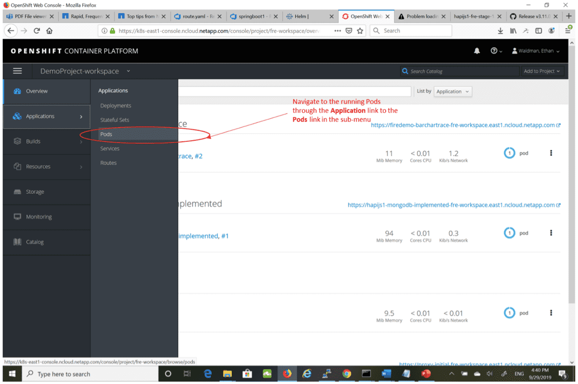
Task: Open the Add to Project dropdown
Action: (x=541, y=71)
